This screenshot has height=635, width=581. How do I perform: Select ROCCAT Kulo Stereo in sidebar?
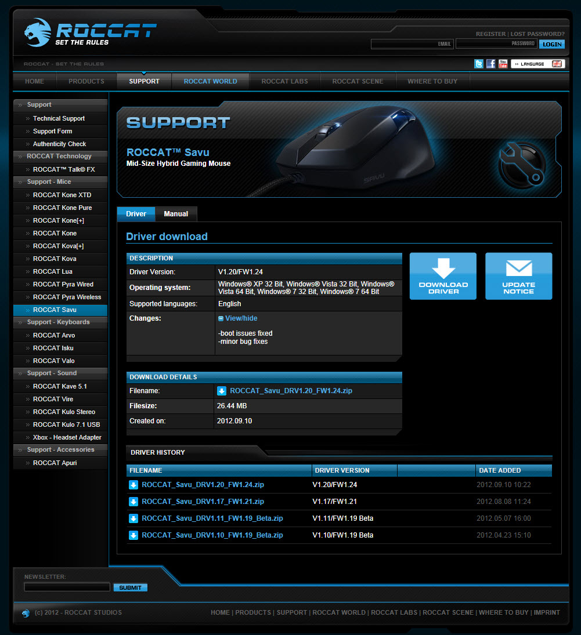(60, 412)
